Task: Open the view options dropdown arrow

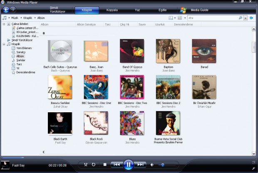Action: [185, 18]
